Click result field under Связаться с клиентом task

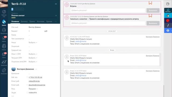107,23
